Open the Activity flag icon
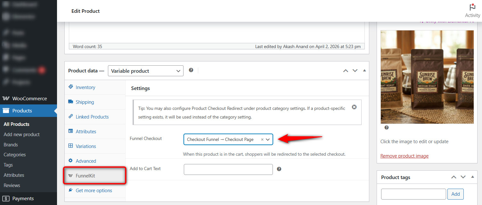This screenshot has width=482, height=205. [472, 7]
